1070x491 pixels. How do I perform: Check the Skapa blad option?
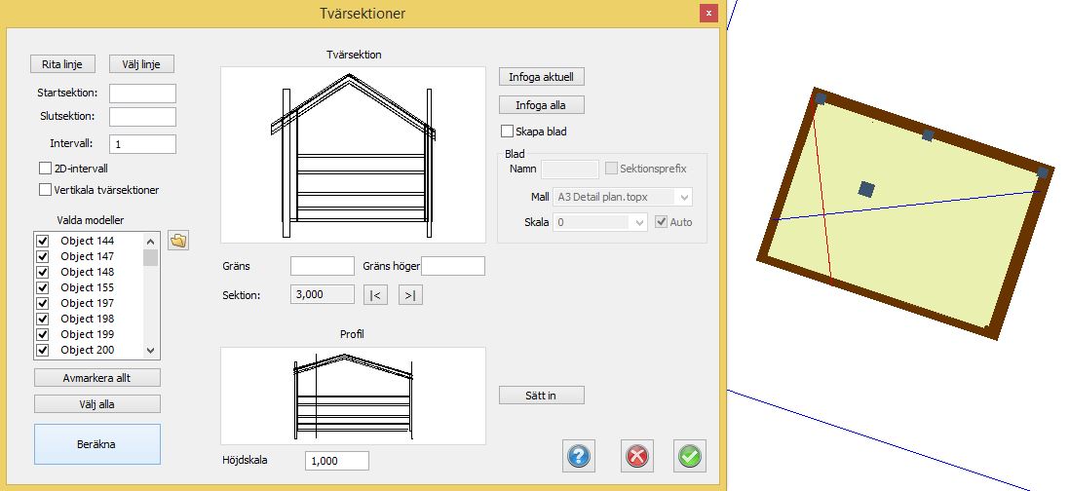(507, 132)
